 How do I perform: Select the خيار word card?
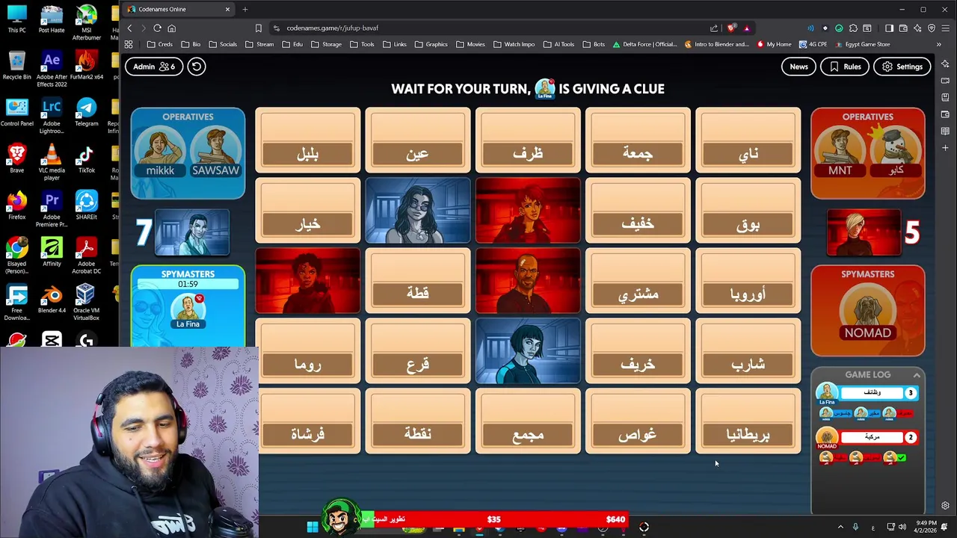(307, 211)
